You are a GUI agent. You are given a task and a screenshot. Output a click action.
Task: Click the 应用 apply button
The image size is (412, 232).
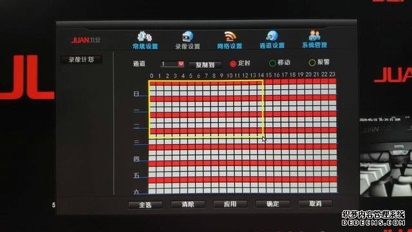tap(230, 204)
